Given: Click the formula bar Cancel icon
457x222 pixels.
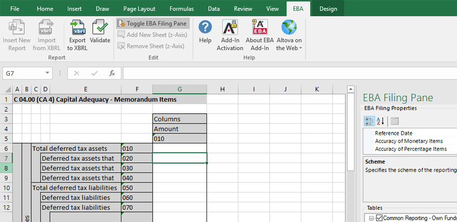Looking at the screenshot, I should (x=77, y=73).
